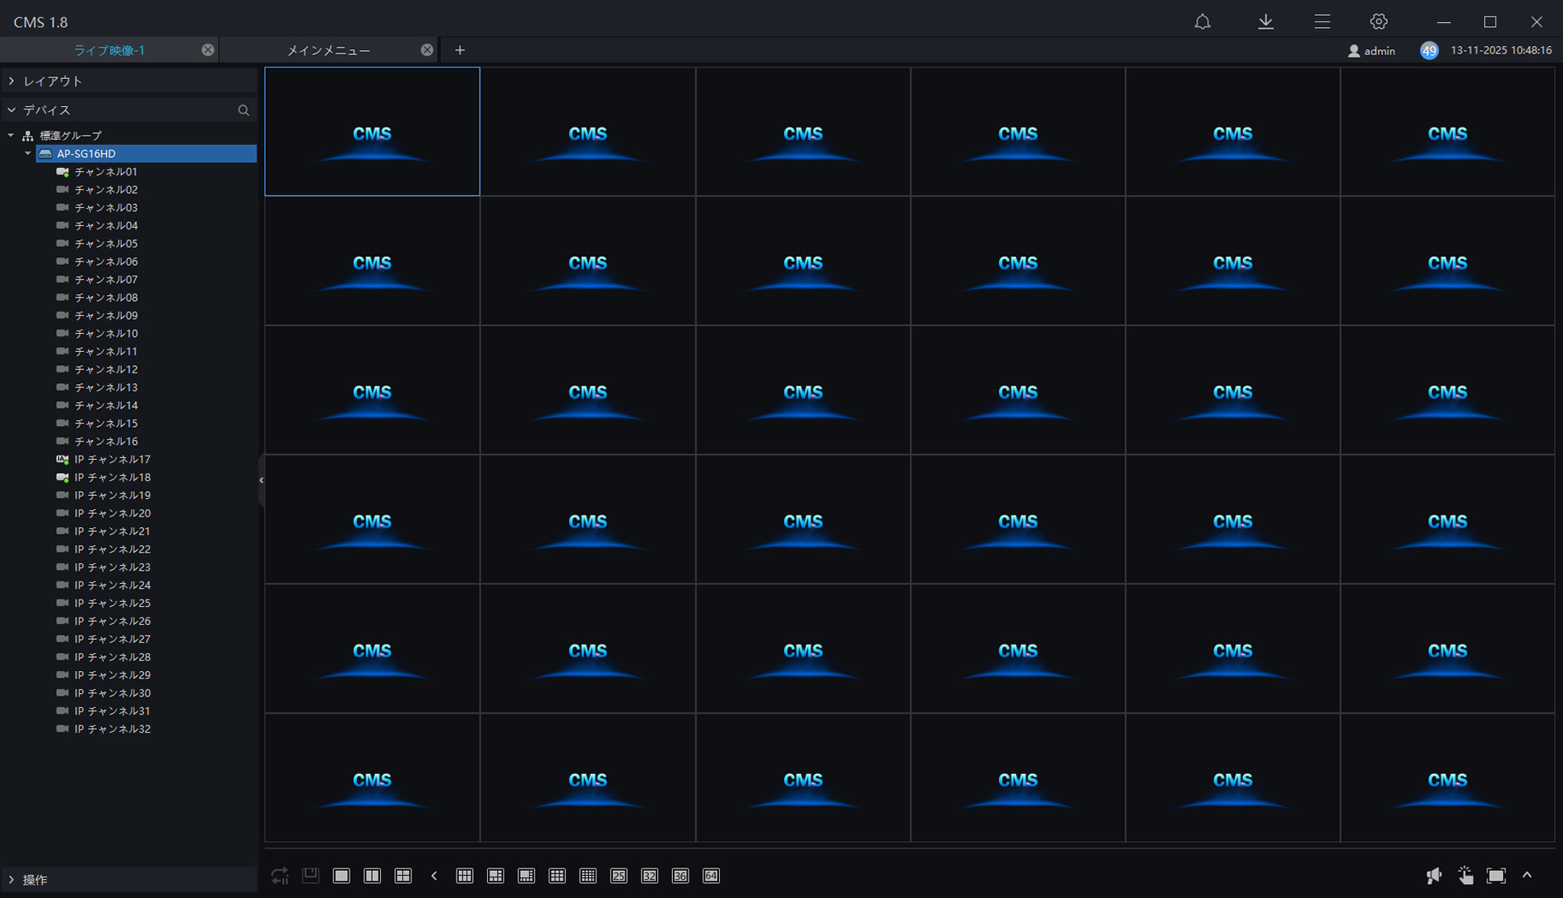Screen dimensions: 1563x898
Task: Open the downloads icon in title bar
Action: pos(1265,22)
